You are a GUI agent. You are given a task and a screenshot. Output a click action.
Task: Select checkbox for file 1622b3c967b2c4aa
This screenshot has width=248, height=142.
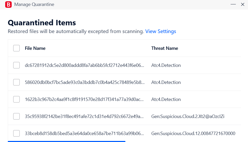tap(16, 99)
